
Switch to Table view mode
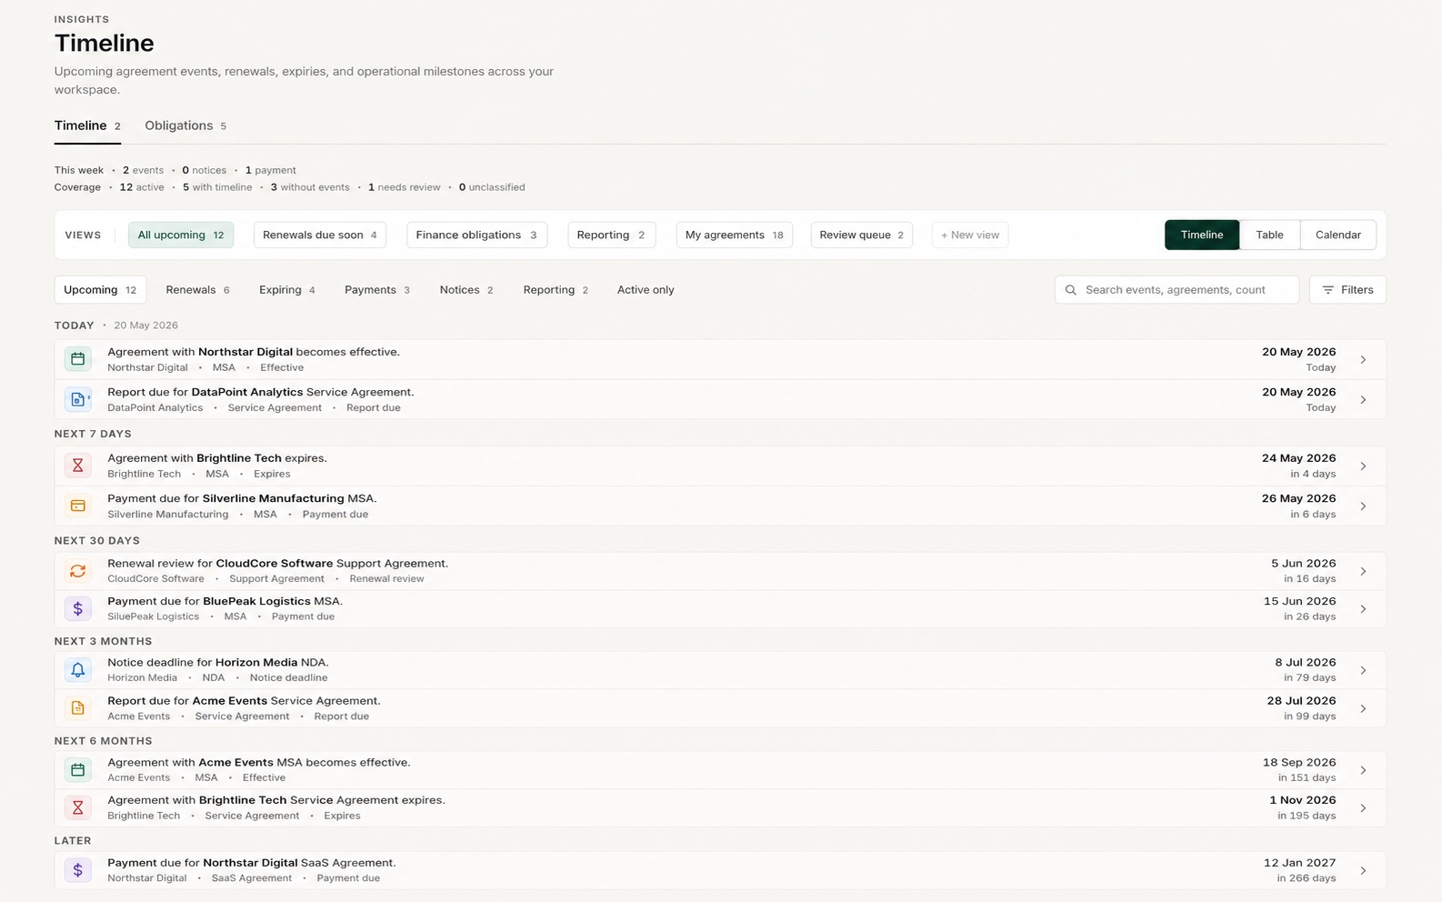click(1269, 235)
